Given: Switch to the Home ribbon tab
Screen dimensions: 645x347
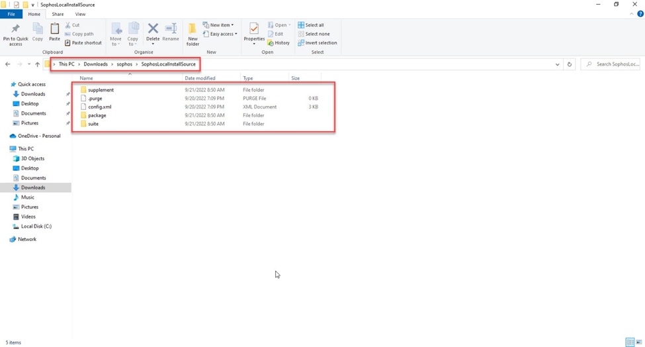Looking at the screenshot, I should pyautogui.click(x=34, y=14).
